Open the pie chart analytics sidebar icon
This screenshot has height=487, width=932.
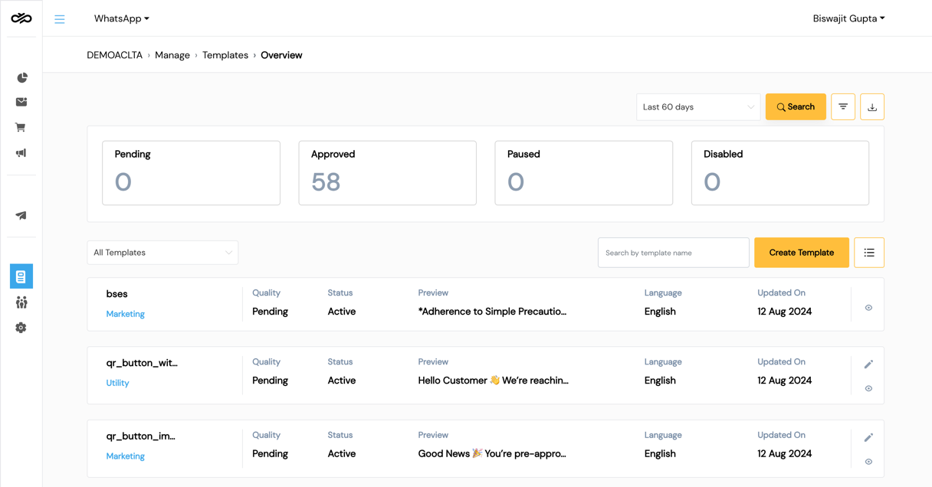click(21, 77)
